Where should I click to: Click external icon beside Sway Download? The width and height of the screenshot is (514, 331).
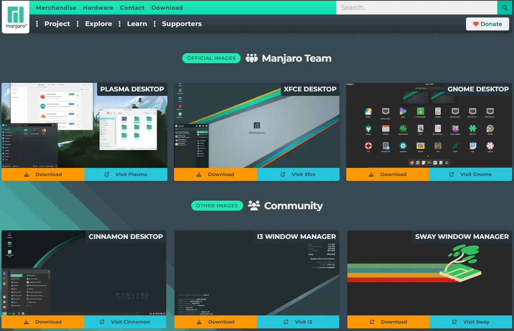pos(372,322)
